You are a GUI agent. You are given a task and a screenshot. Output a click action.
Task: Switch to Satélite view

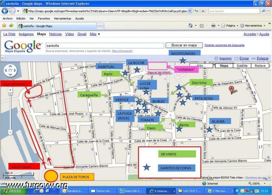(242, 66)
